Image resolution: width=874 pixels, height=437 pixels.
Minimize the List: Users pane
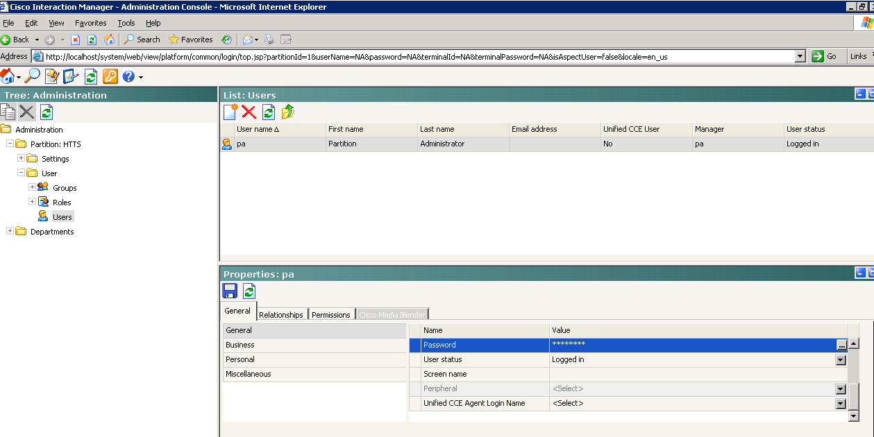click(x=861, y=94)
